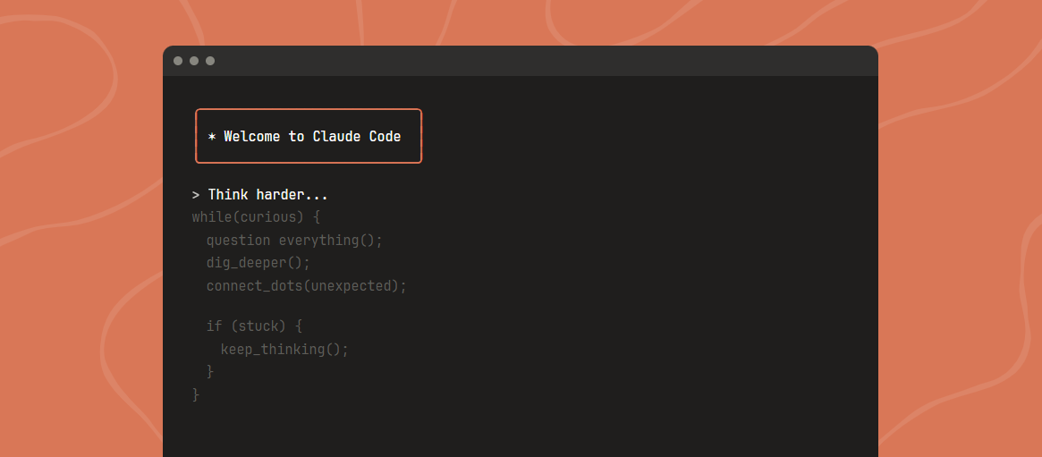Click the "dig_deeper();" line
Screen dimensions: 1042x457
point(258,263)
